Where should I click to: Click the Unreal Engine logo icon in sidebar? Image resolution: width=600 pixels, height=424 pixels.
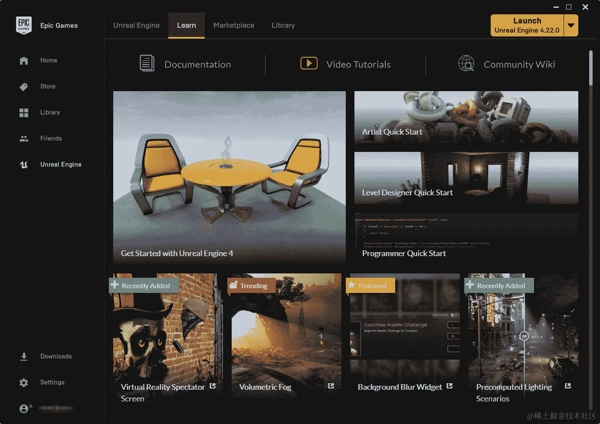24,165
